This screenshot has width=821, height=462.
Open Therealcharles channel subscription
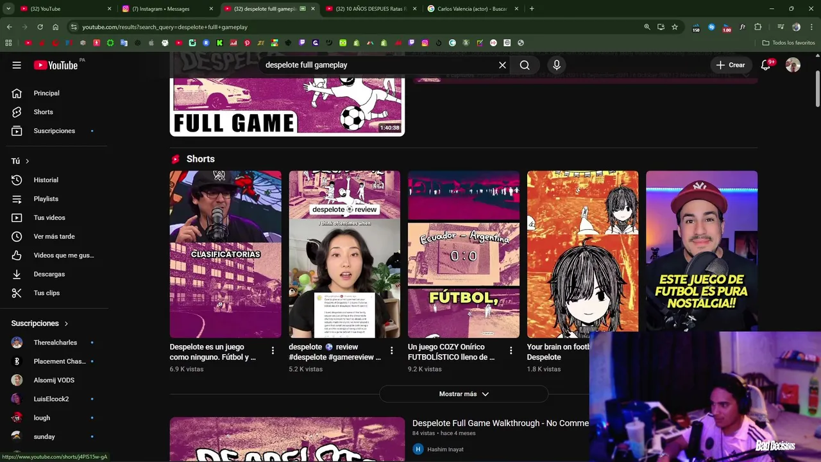(x=55, y=343)
